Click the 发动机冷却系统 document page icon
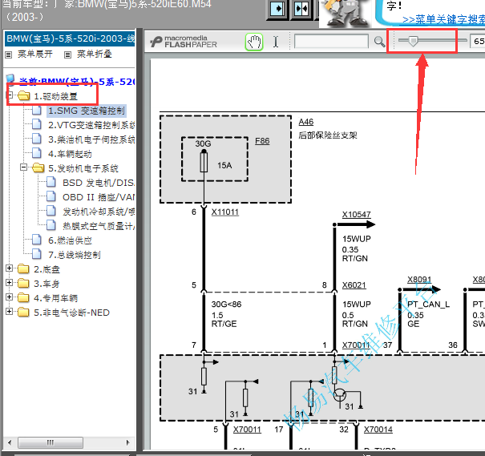The image size is (485, 456). point(51,211)
